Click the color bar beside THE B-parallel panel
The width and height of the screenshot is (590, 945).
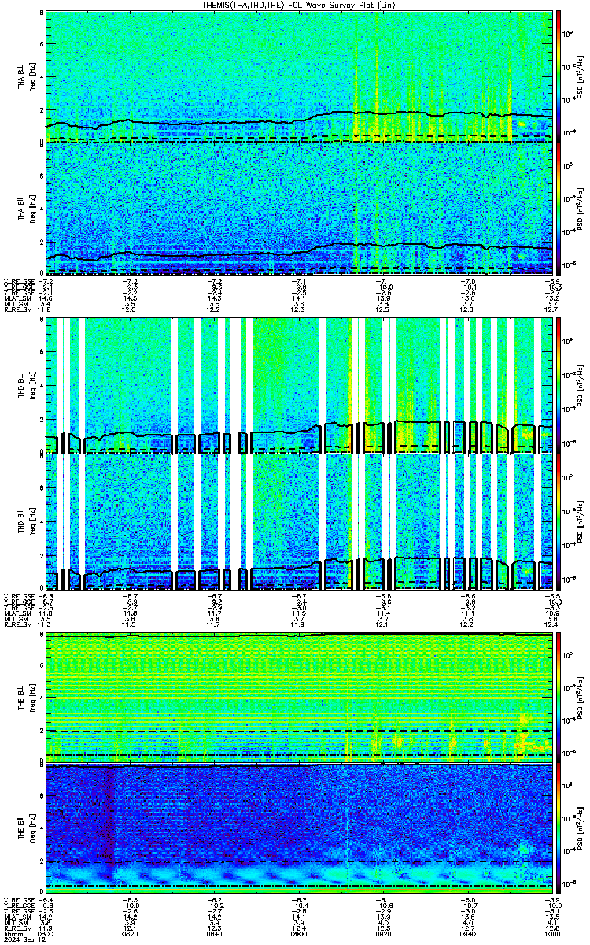(x=559, y=829)
